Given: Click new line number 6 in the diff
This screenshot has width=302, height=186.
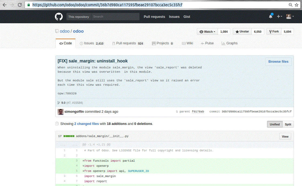Looking at the screenshot, I should tap(77, 176).
